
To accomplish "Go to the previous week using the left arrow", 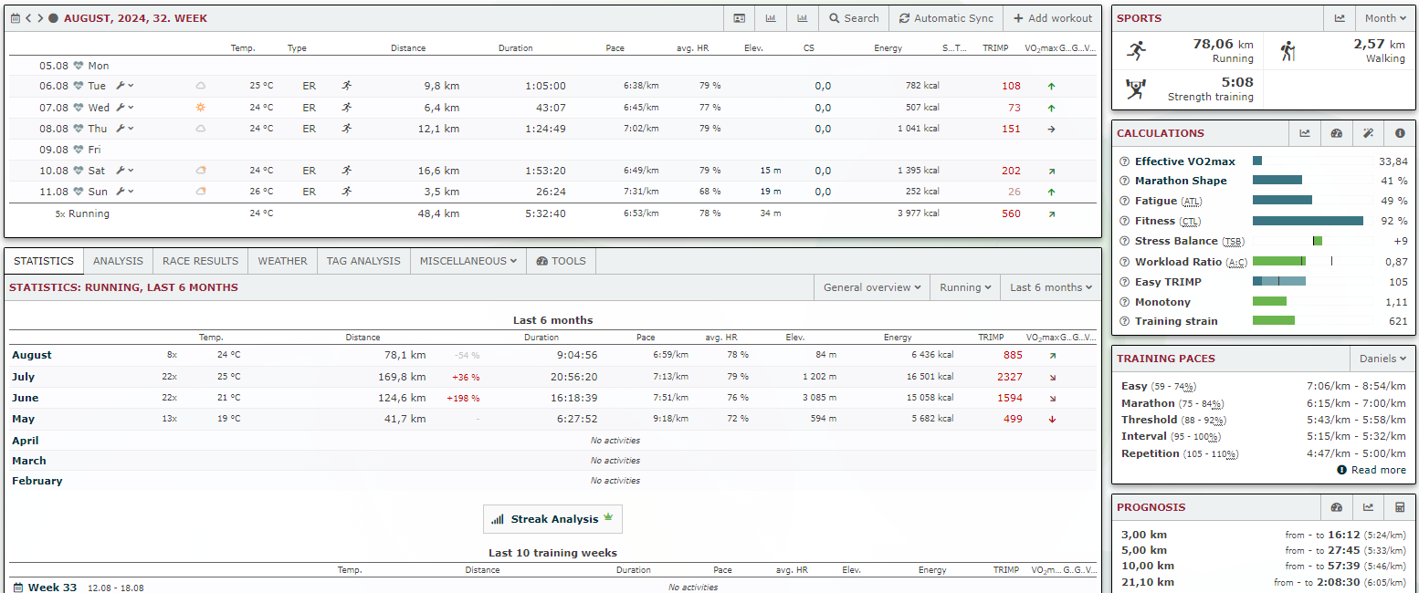I will pyautogui.click(x=28, y=18).
